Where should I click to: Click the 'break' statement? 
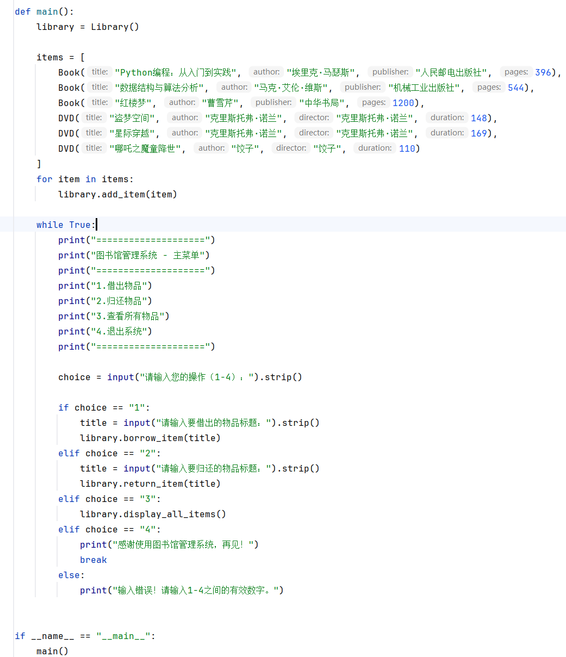94,560
